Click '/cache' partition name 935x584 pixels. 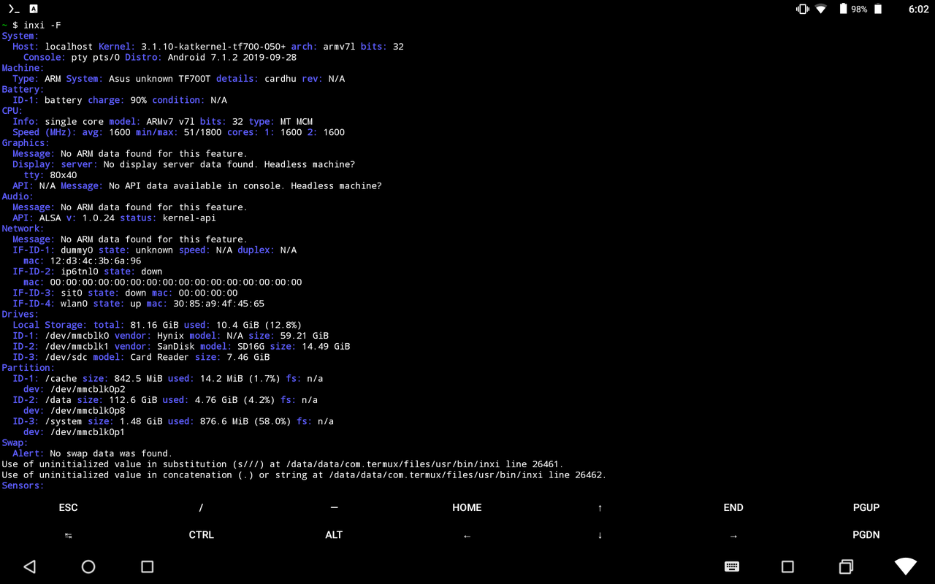pos(61,378)
